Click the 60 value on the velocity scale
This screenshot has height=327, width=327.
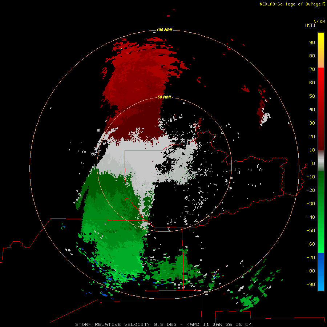point(312,82)
